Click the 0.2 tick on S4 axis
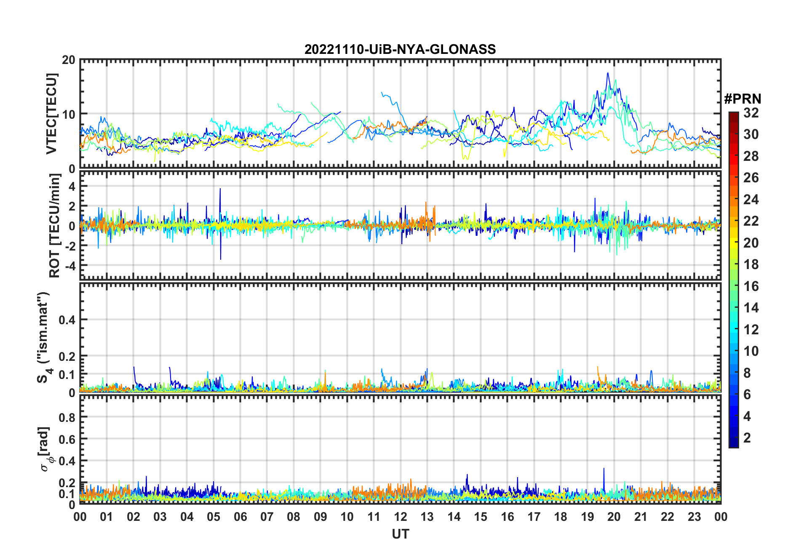The height and width of the screenshot is (560, 801). click(x=67, y=357)
